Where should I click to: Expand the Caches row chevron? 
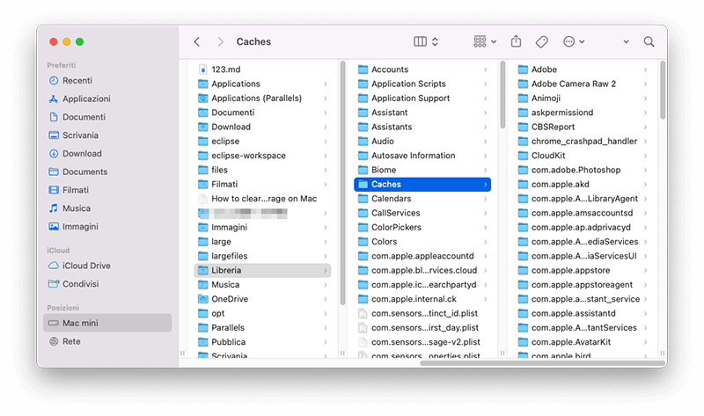486,185
